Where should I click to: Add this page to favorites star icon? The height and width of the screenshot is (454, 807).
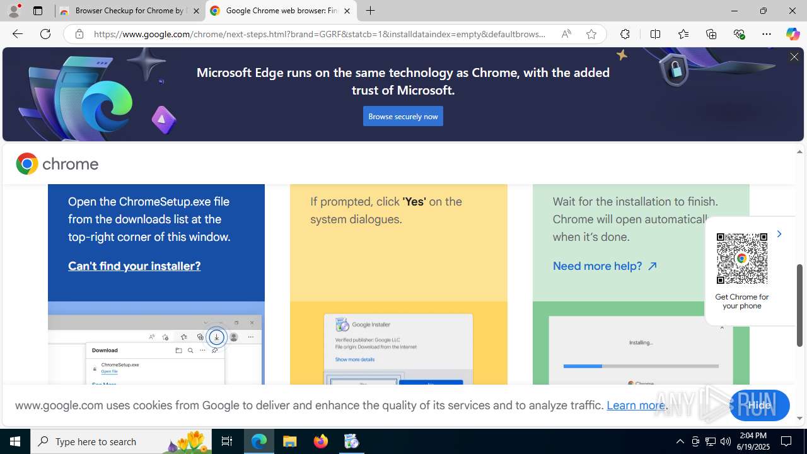[591, 34]
